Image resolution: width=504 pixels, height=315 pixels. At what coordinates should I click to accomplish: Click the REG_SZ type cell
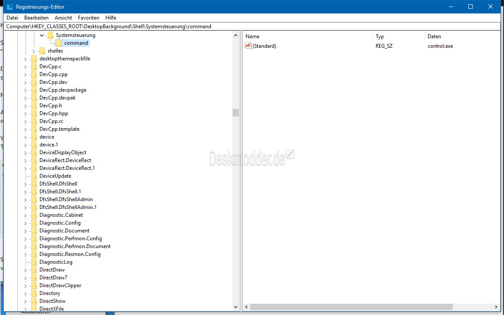384,46
